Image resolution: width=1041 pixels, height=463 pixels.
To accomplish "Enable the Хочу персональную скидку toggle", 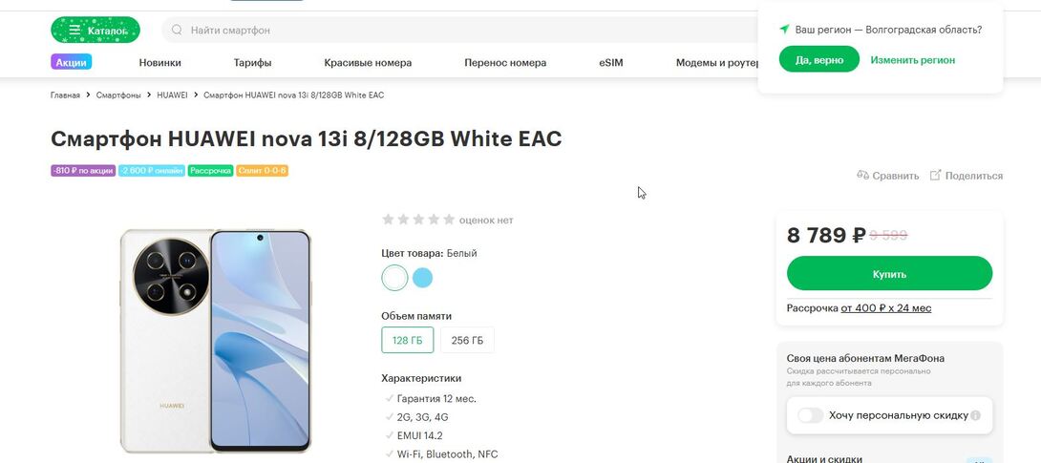I will coord(810,415).
